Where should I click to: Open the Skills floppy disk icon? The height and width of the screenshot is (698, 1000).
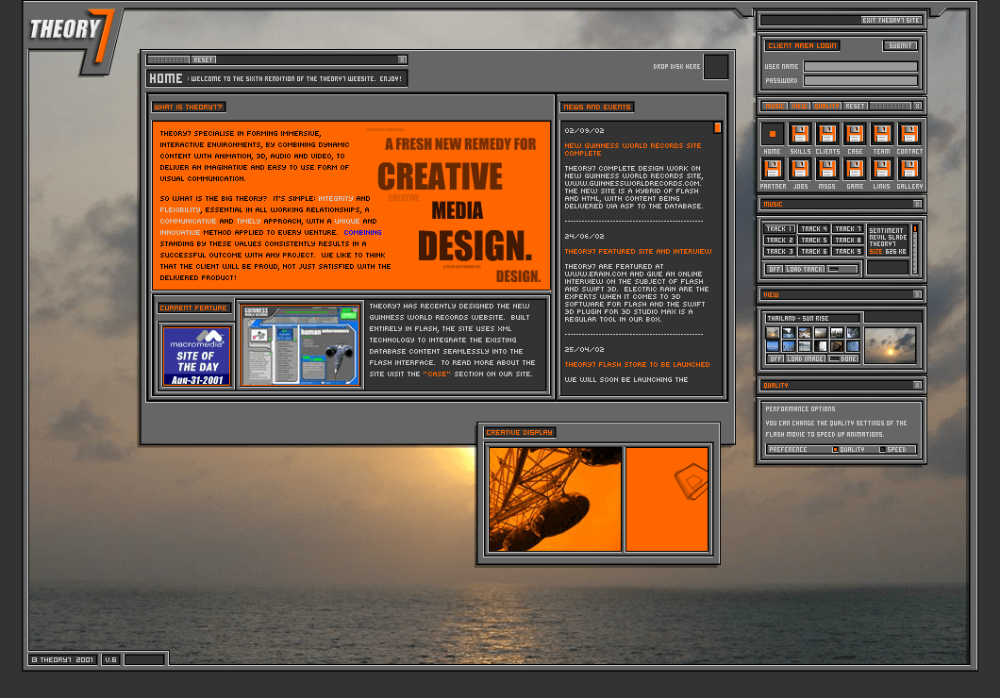coord(800,134)
